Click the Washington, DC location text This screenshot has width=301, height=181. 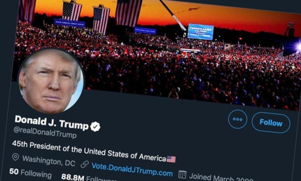(49, 161)
